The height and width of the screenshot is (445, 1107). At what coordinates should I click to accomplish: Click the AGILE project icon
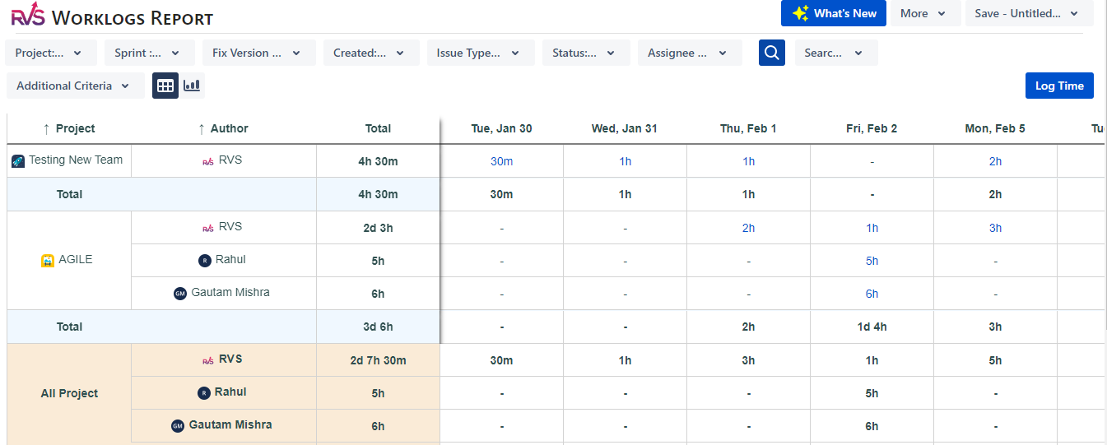click(x=47, y=261)
